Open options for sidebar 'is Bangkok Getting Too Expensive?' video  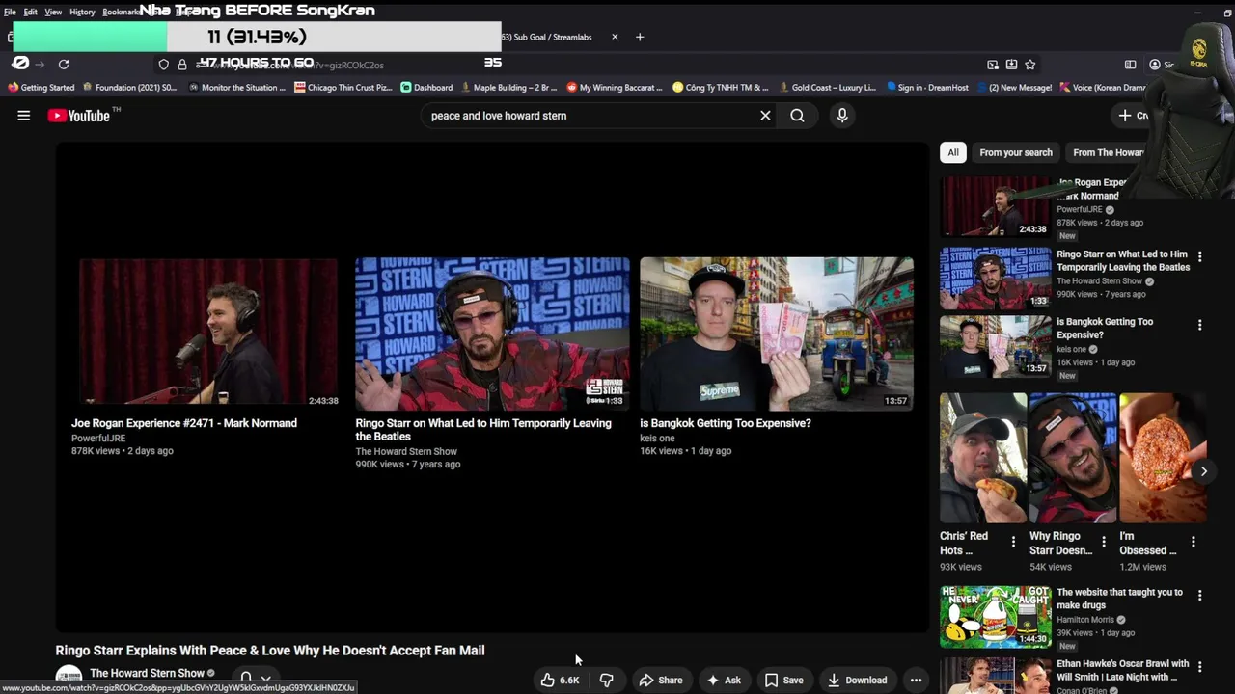1199,325
